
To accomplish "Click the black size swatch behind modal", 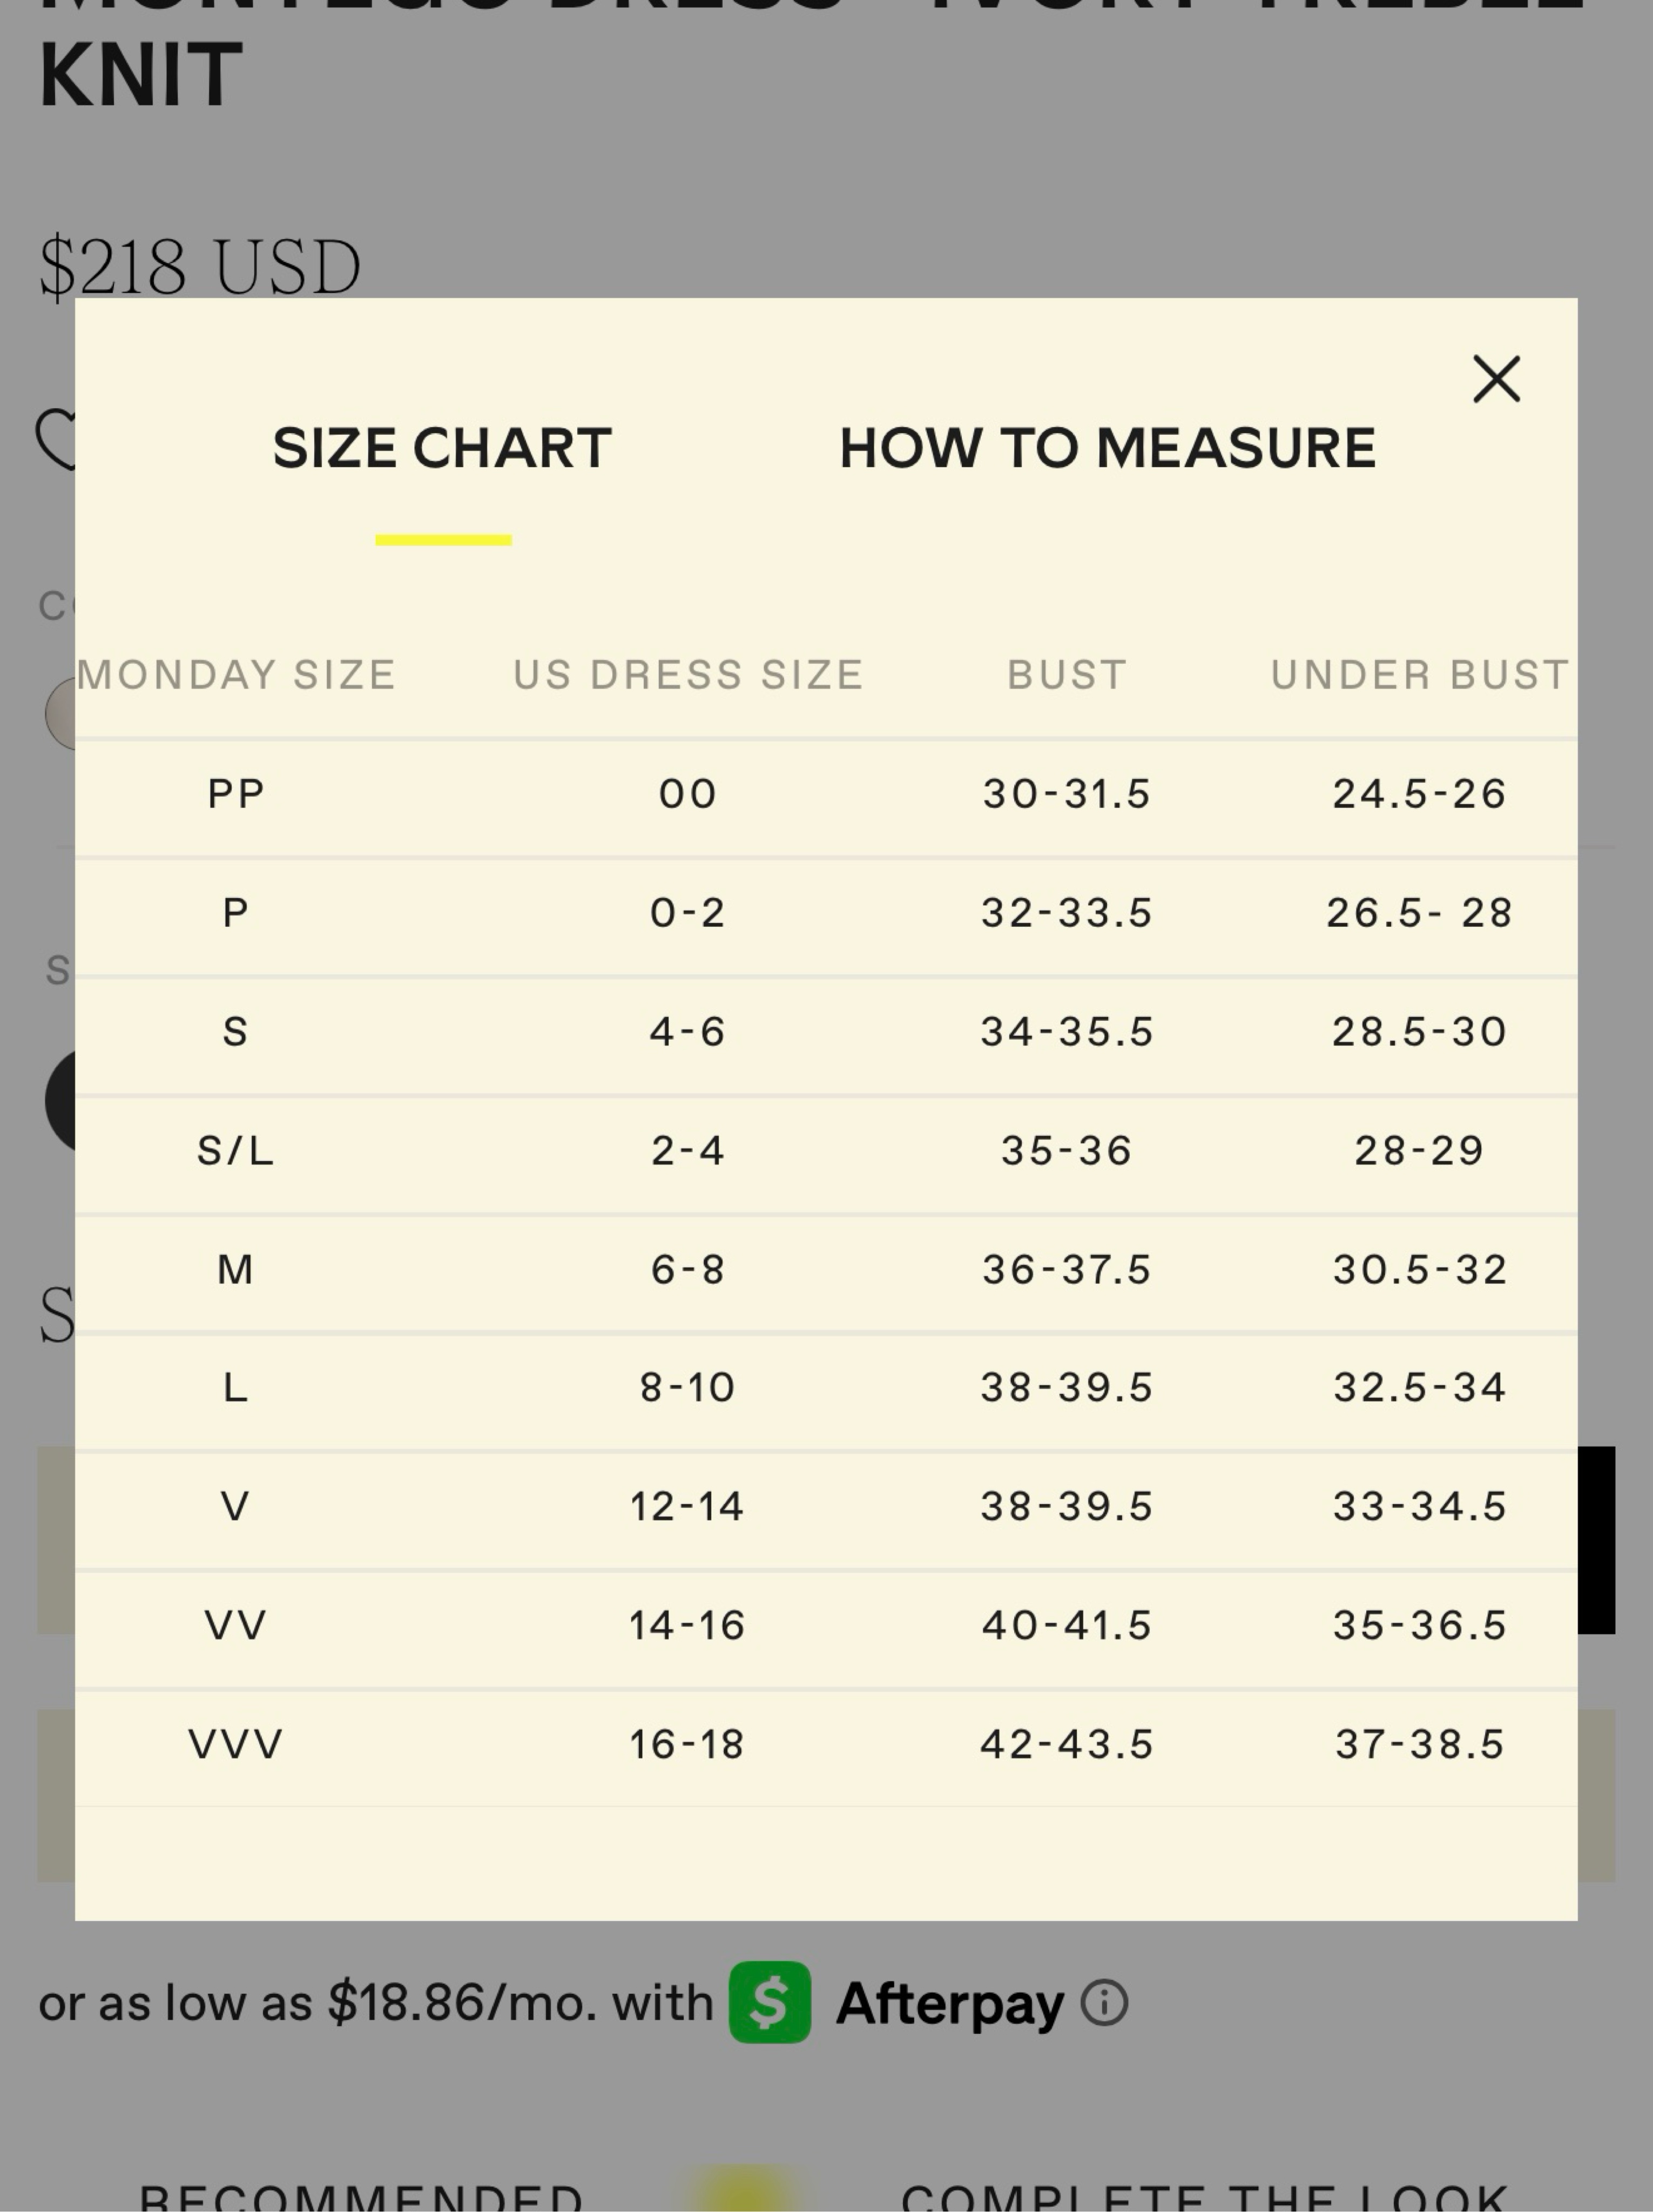I will pos(60,1101).
